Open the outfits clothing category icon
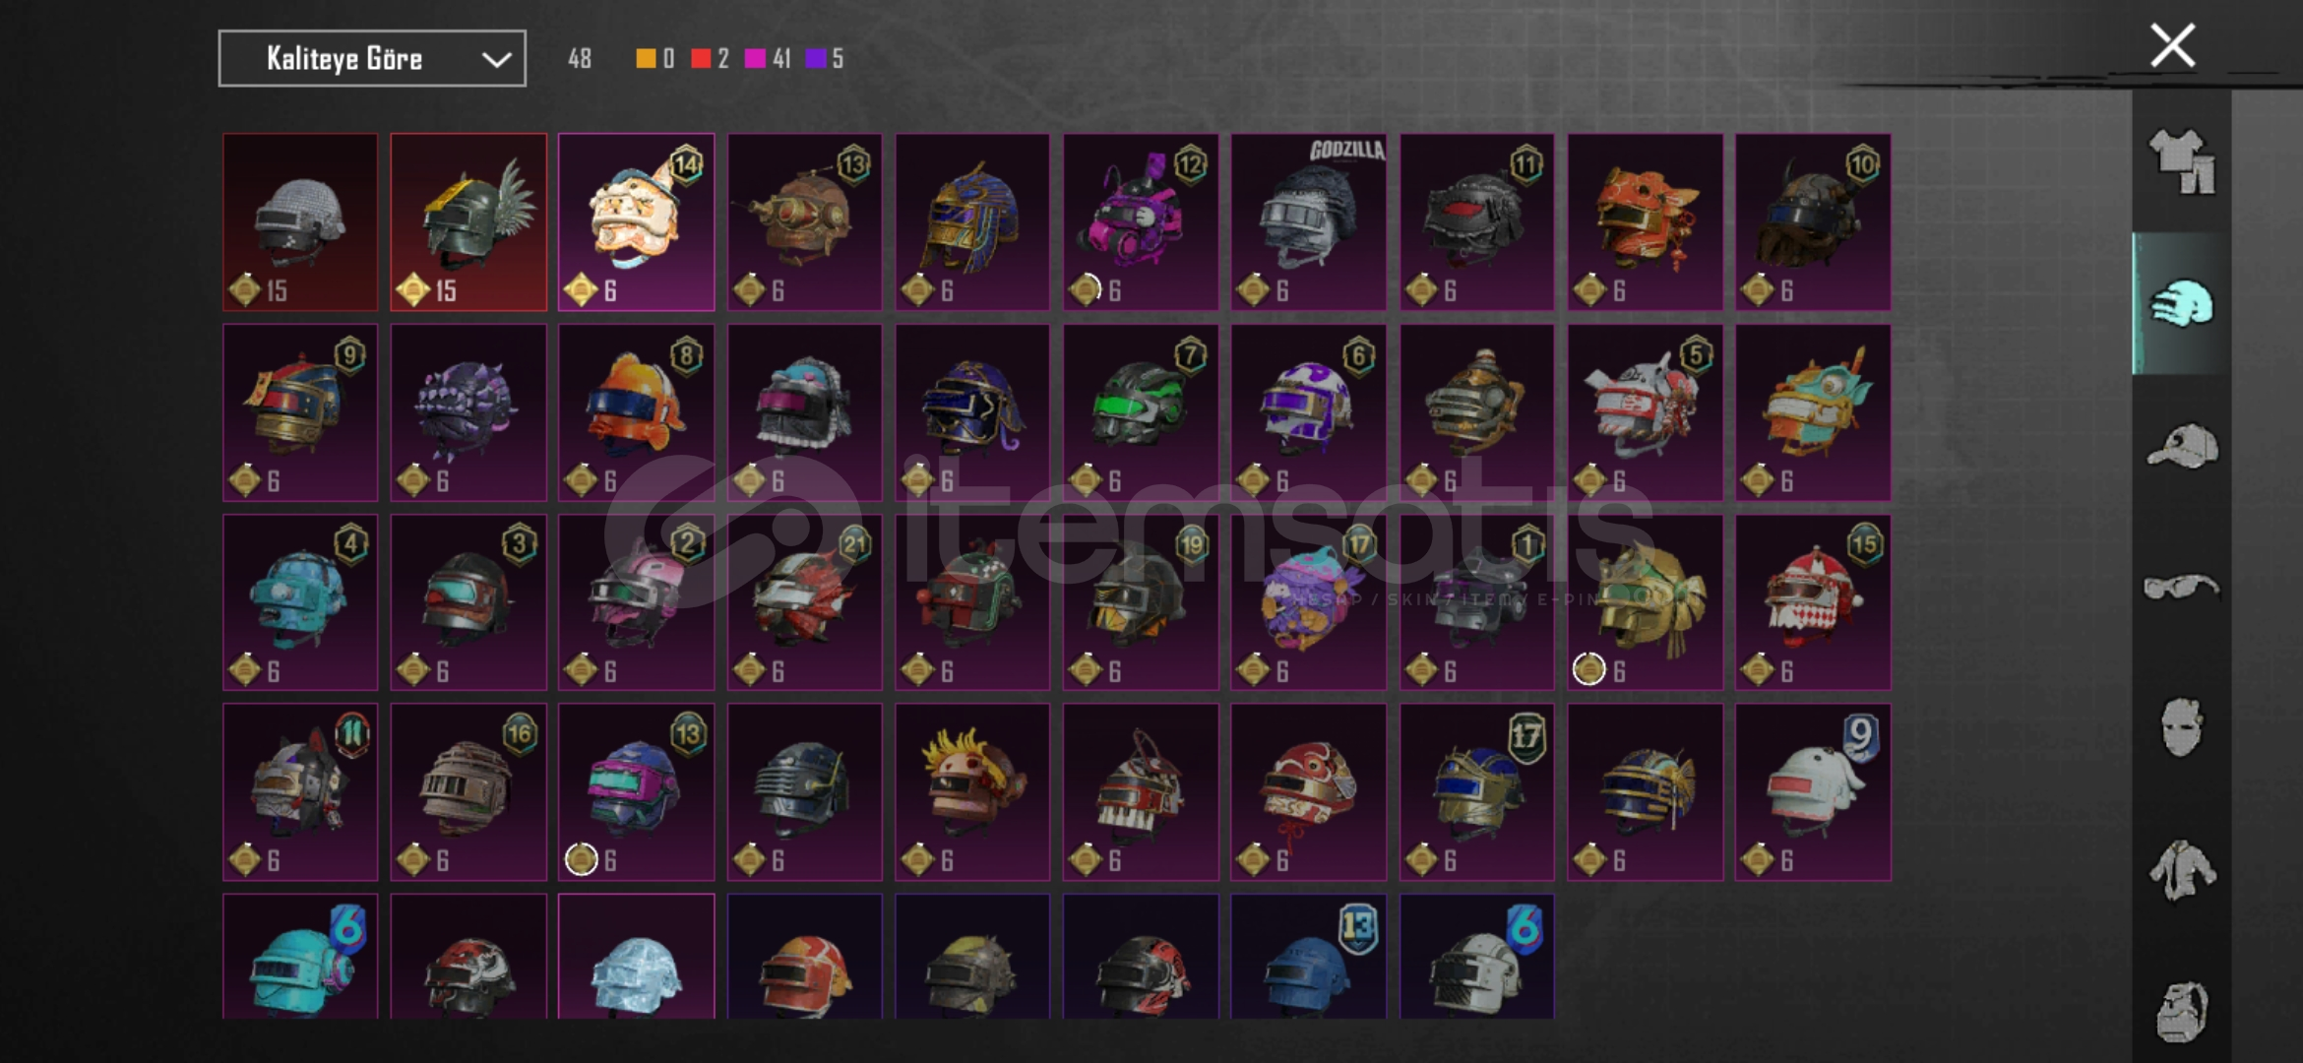The width and height of the screenshot is (2303, 1063). point(2182,161)
